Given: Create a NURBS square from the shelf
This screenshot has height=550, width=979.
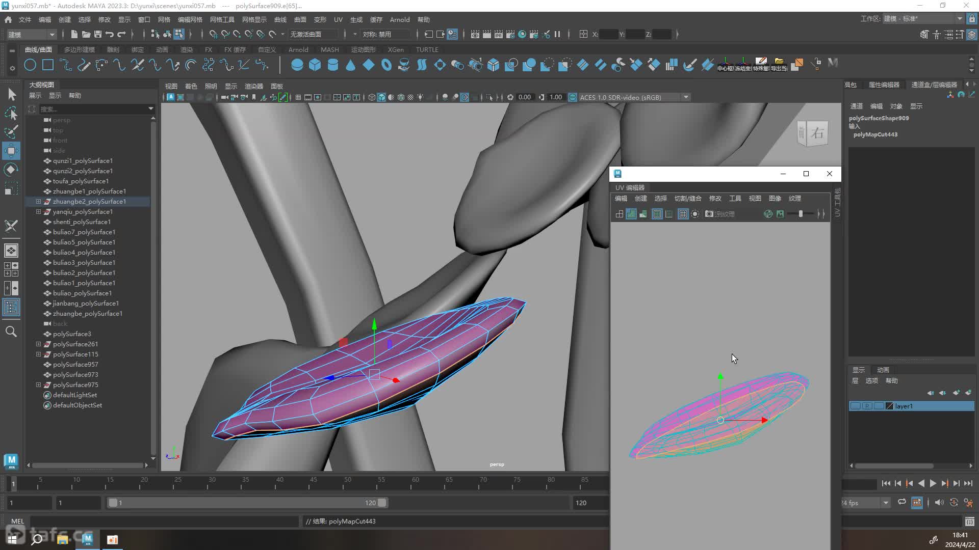Looking at the screenshot, I should point(48,65).
